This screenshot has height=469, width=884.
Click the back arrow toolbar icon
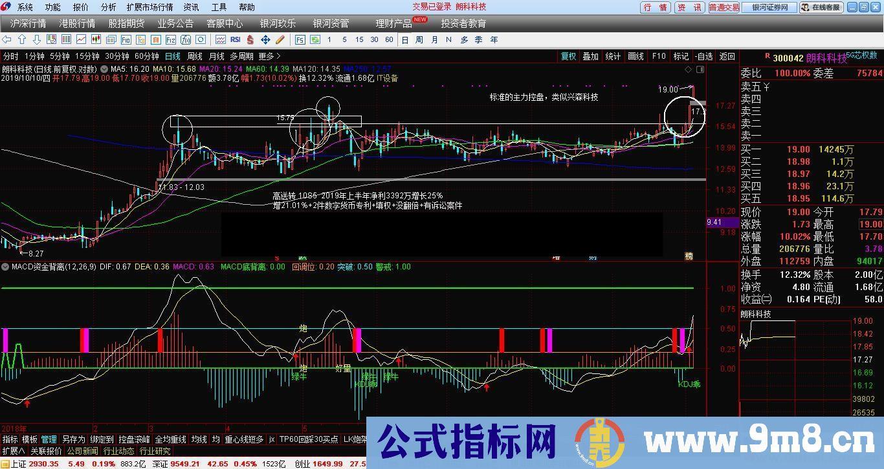6,39
